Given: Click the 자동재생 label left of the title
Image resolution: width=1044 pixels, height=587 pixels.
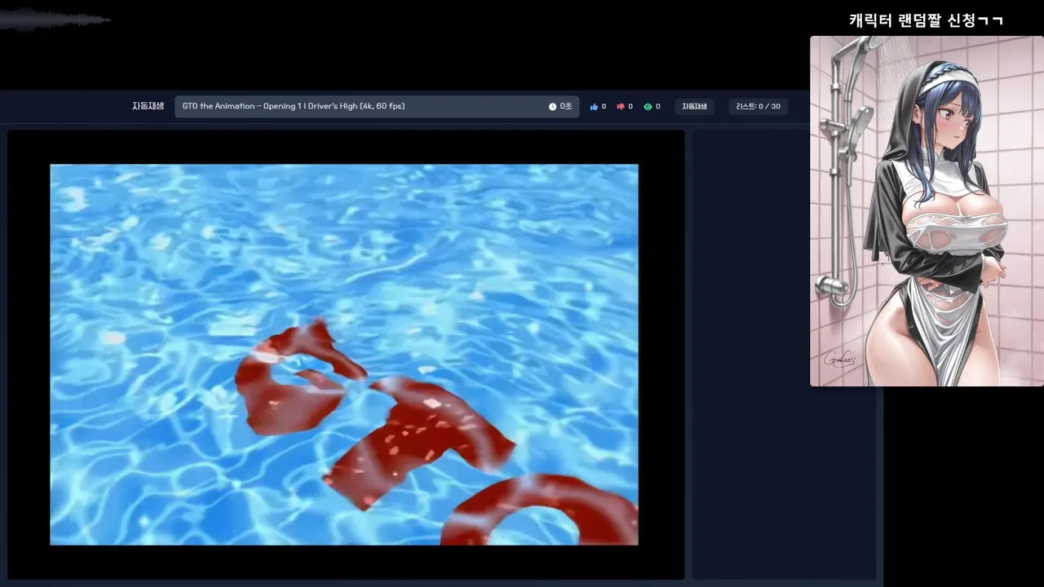Looking at the screenshot, I should (x=148, y=106).
